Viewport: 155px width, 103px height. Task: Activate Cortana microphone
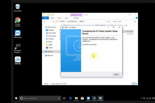59,98
